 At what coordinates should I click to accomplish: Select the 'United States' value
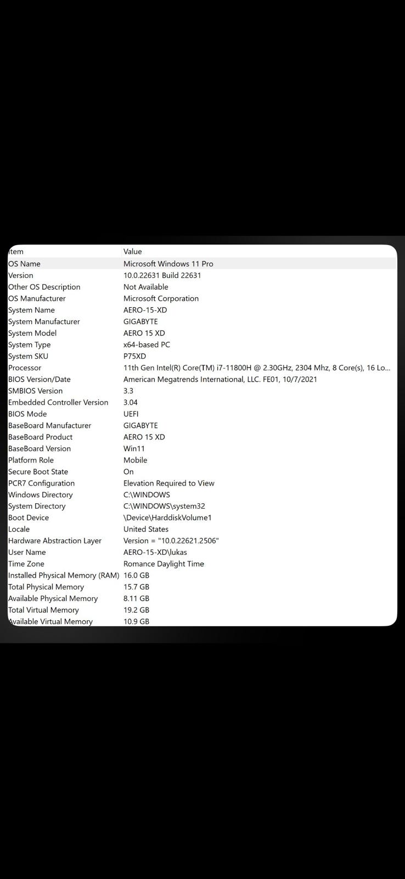(x=146, y=529)
